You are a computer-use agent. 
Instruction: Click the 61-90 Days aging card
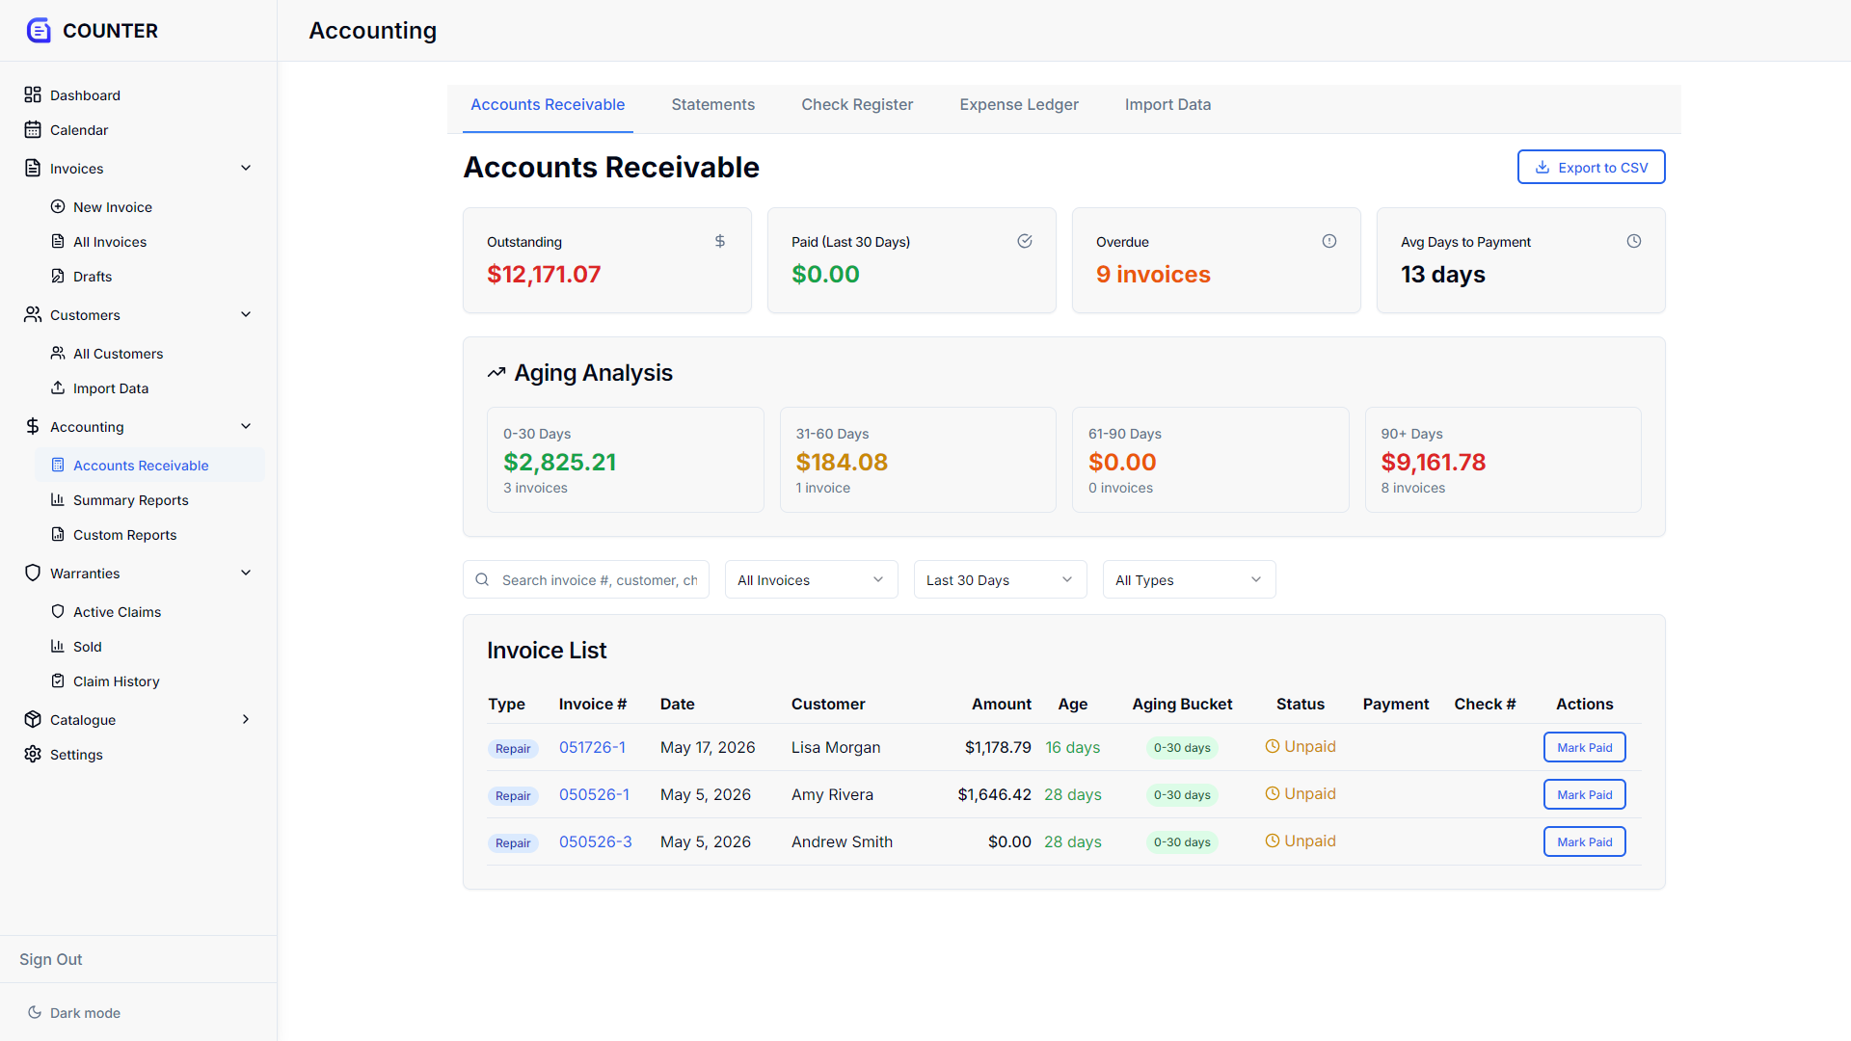point(1210,460)
